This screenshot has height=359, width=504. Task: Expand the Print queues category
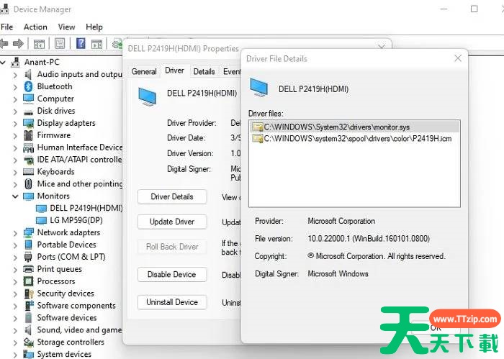point(15,270)
